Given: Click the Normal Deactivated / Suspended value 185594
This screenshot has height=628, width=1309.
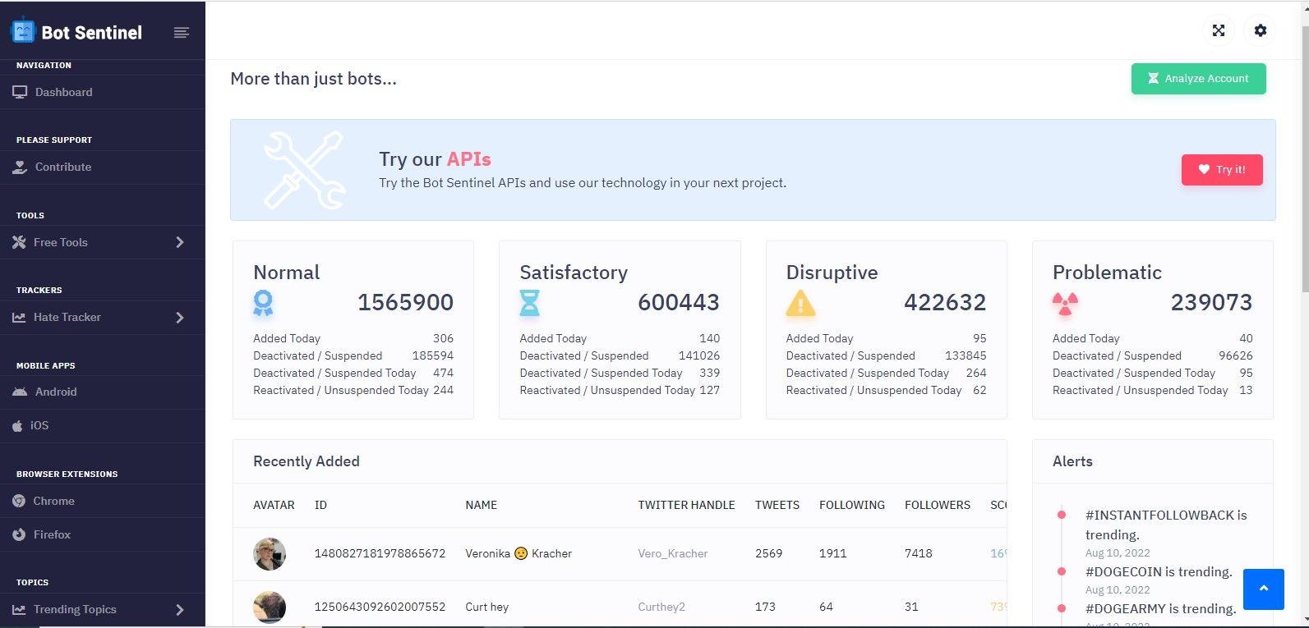Looking at the screenshot, I should pos(433,355).
